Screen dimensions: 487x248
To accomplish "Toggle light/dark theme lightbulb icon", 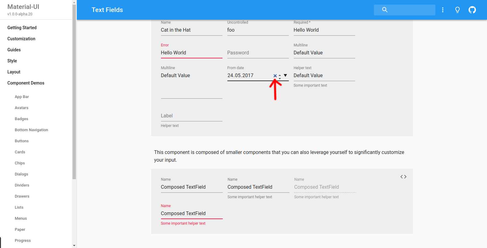I will pos(458,10).
